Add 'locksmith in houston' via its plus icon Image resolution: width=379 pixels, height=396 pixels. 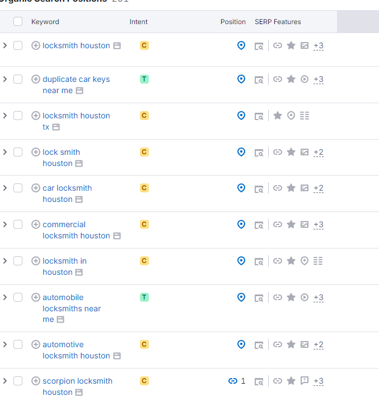coord(35,261)
